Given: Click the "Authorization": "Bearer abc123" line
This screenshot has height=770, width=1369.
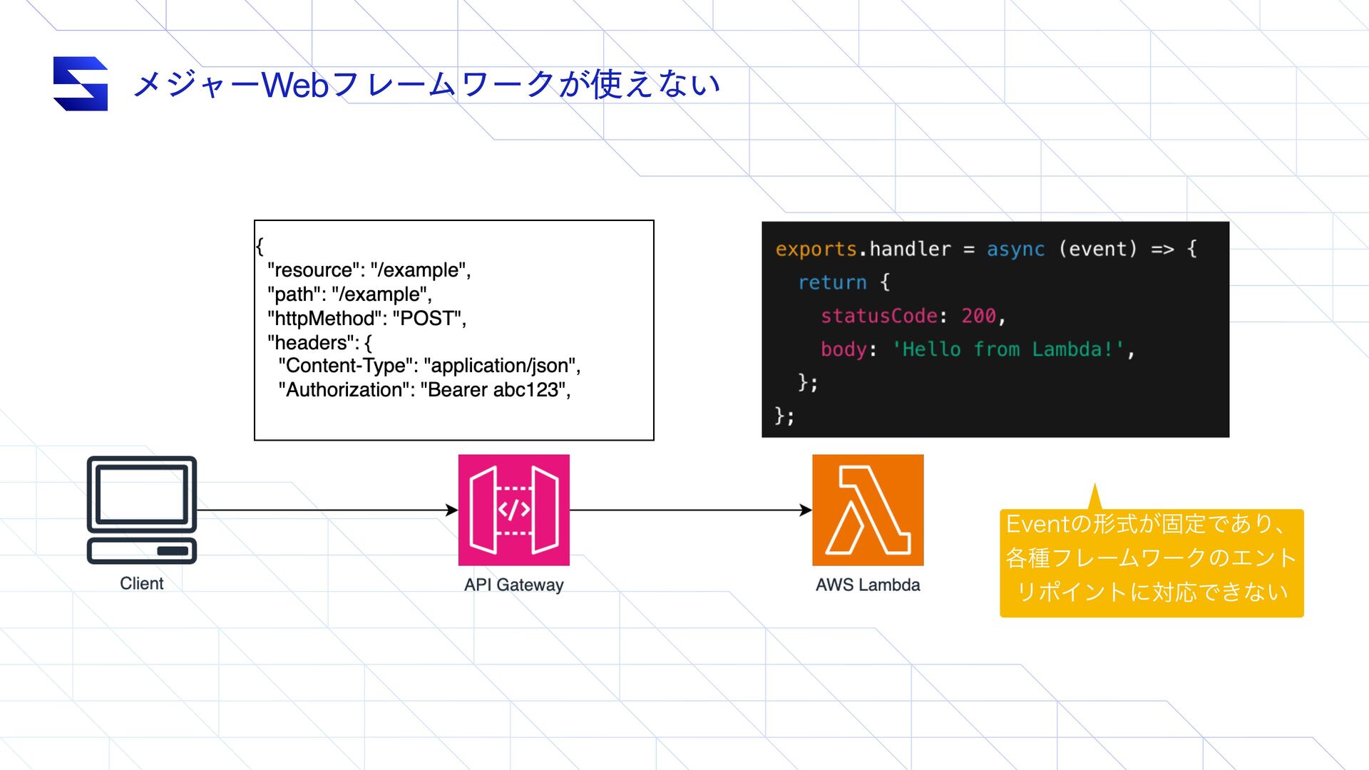Looking at the screenshot, I should pyautogui.click(x=424, y=390).
